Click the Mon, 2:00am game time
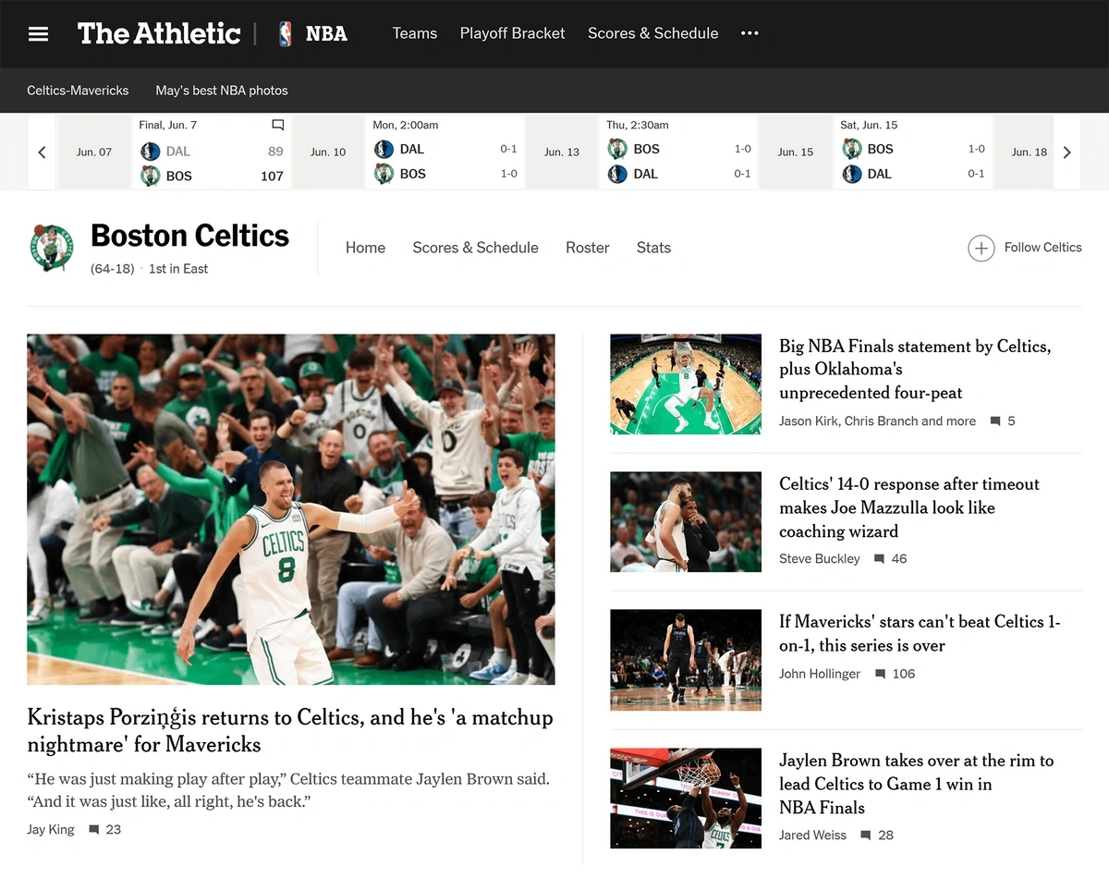Image resolution: width=1109 pixels, height=878 pixels. (x=406, y=125)
